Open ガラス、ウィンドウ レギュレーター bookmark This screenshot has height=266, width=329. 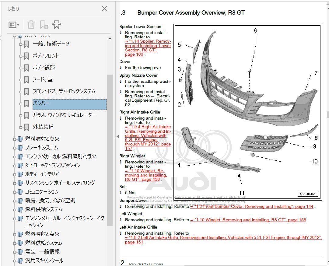64,115
